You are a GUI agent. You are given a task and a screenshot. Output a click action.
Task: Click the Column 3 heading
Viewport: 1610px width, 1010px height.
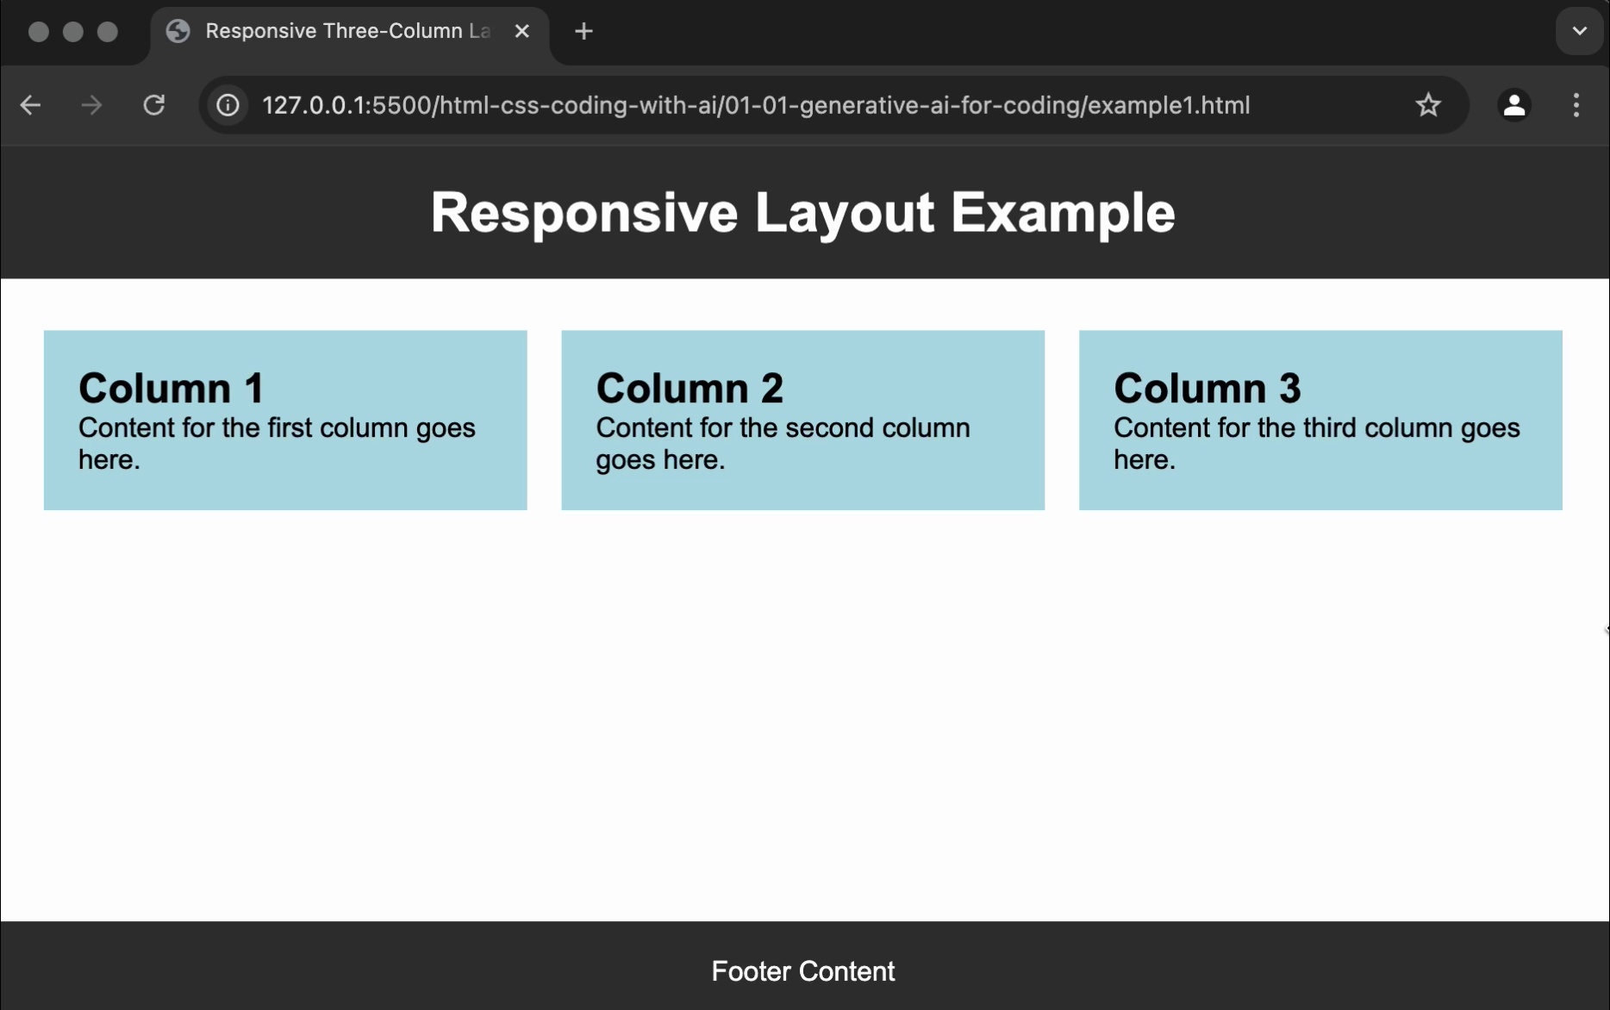pos(1207,388)
